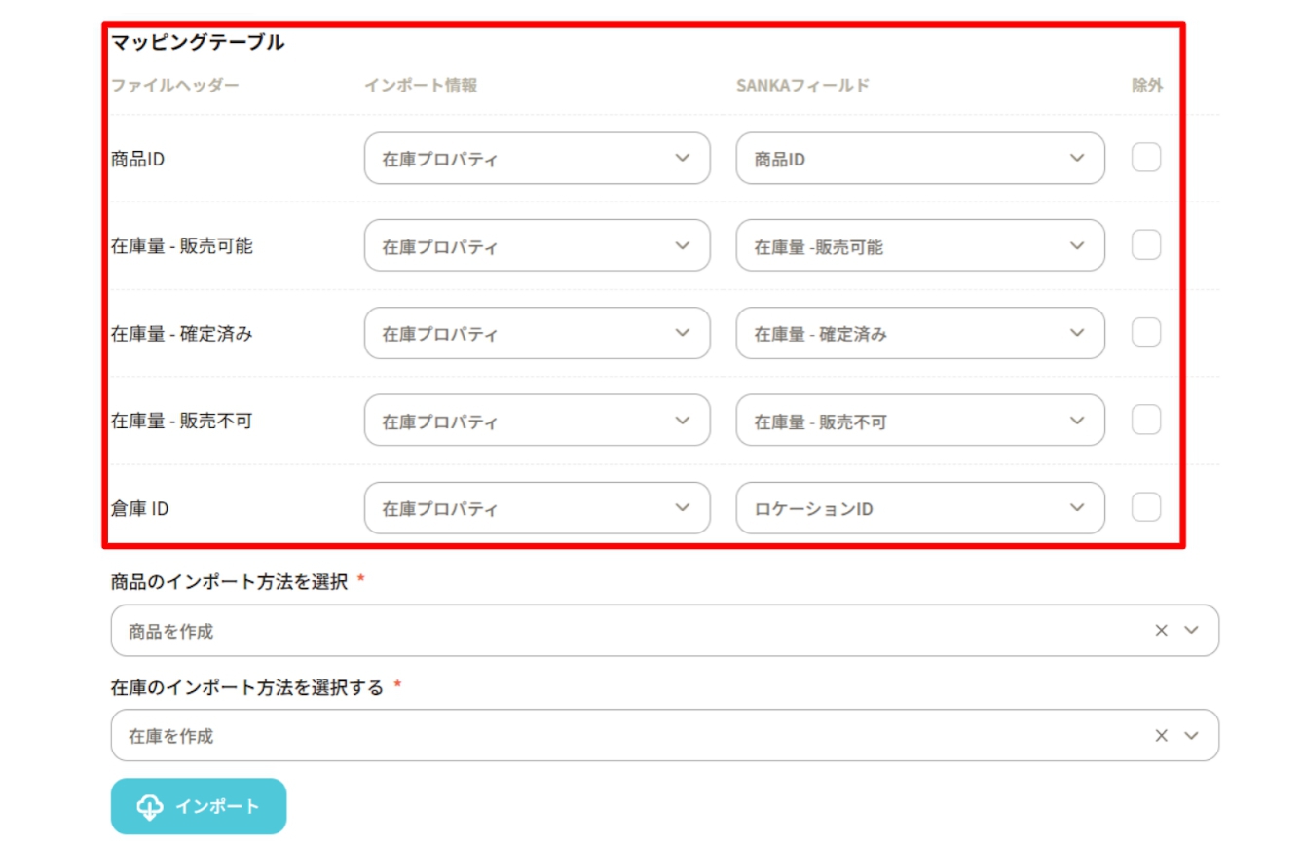Open import info dropdown for 在庫量 - 確定済み row
Image resolution: width=1303 pixels, height=844 pixels.
pos(537,333)
